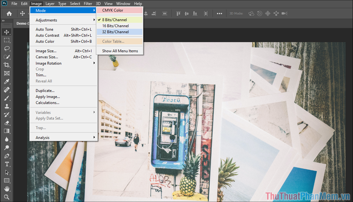353x202 pixels.
Task: Open the File menu
Action: (14, 4)
